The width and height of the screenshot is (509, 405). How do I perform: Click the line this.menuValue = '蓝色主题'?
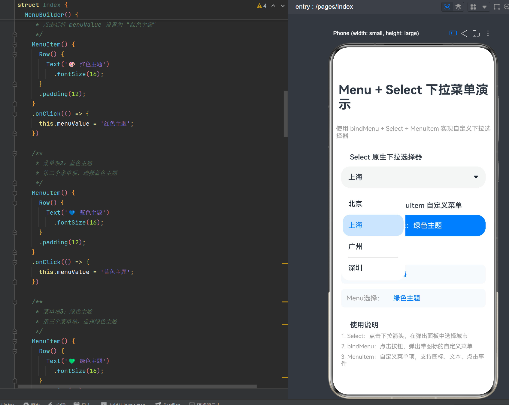click(x=86, y=272)
